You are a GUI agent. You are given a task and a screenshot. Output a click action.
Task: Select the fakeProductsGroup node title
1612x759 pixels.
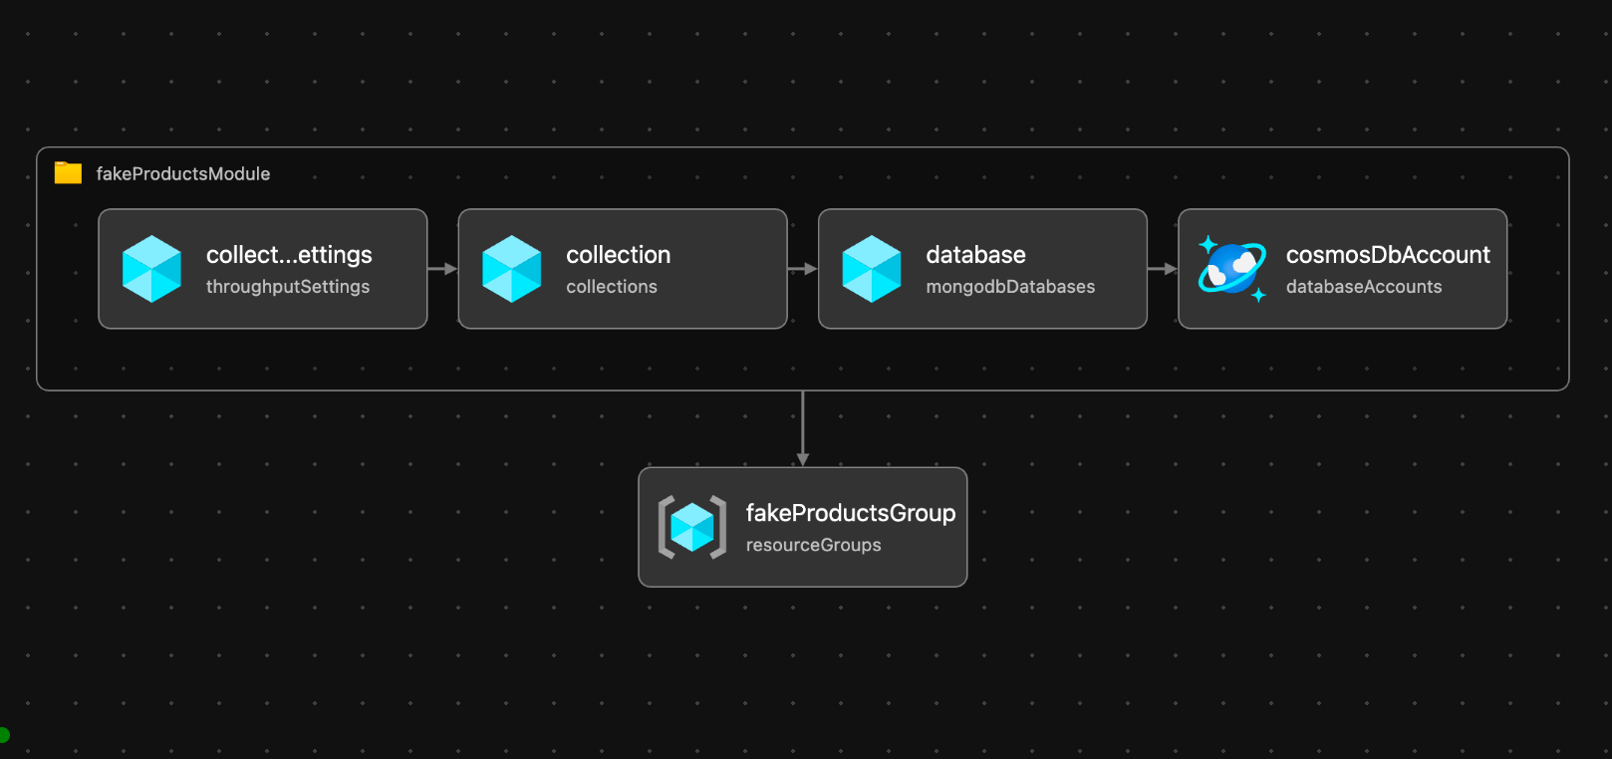tap(851, 513)
